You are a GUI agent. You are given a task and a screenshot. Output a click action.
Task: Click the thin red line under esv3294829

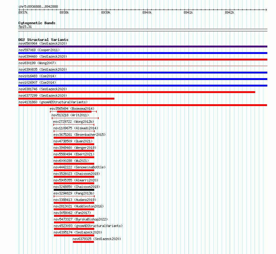point(74,196)
